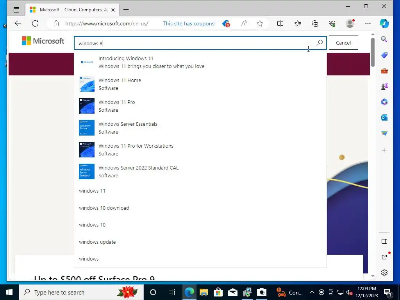Open Settings and more ellipsis
This screenshot has height=300, width=400.
click(368, 23)
